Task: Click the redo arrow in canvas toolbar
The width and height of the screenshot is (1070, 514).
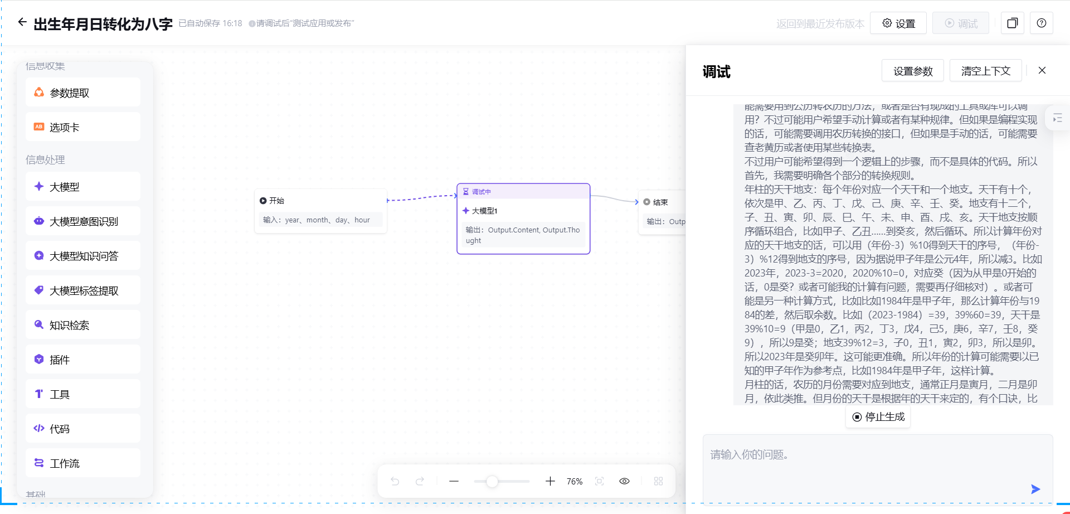Action: [x=420, y=481]
